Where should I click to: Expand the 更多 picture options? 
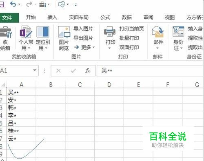pos(84,47)
